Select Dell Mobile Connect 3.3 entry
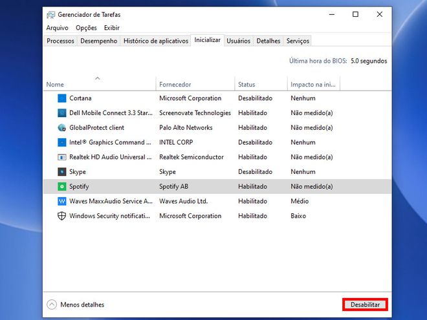Viewport: 427px width, 320px height. [111, 113]
